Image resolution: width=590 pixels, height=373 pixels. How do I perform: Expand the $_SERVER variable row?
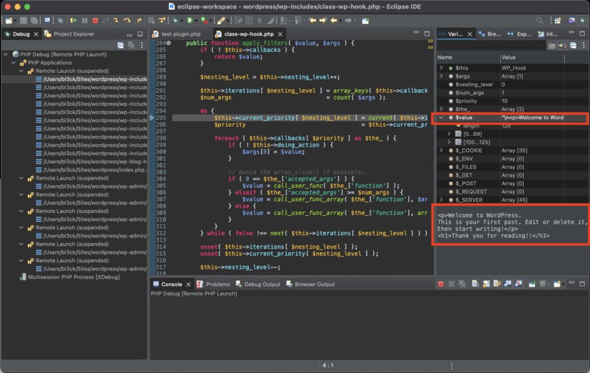(x=441, y=200)
